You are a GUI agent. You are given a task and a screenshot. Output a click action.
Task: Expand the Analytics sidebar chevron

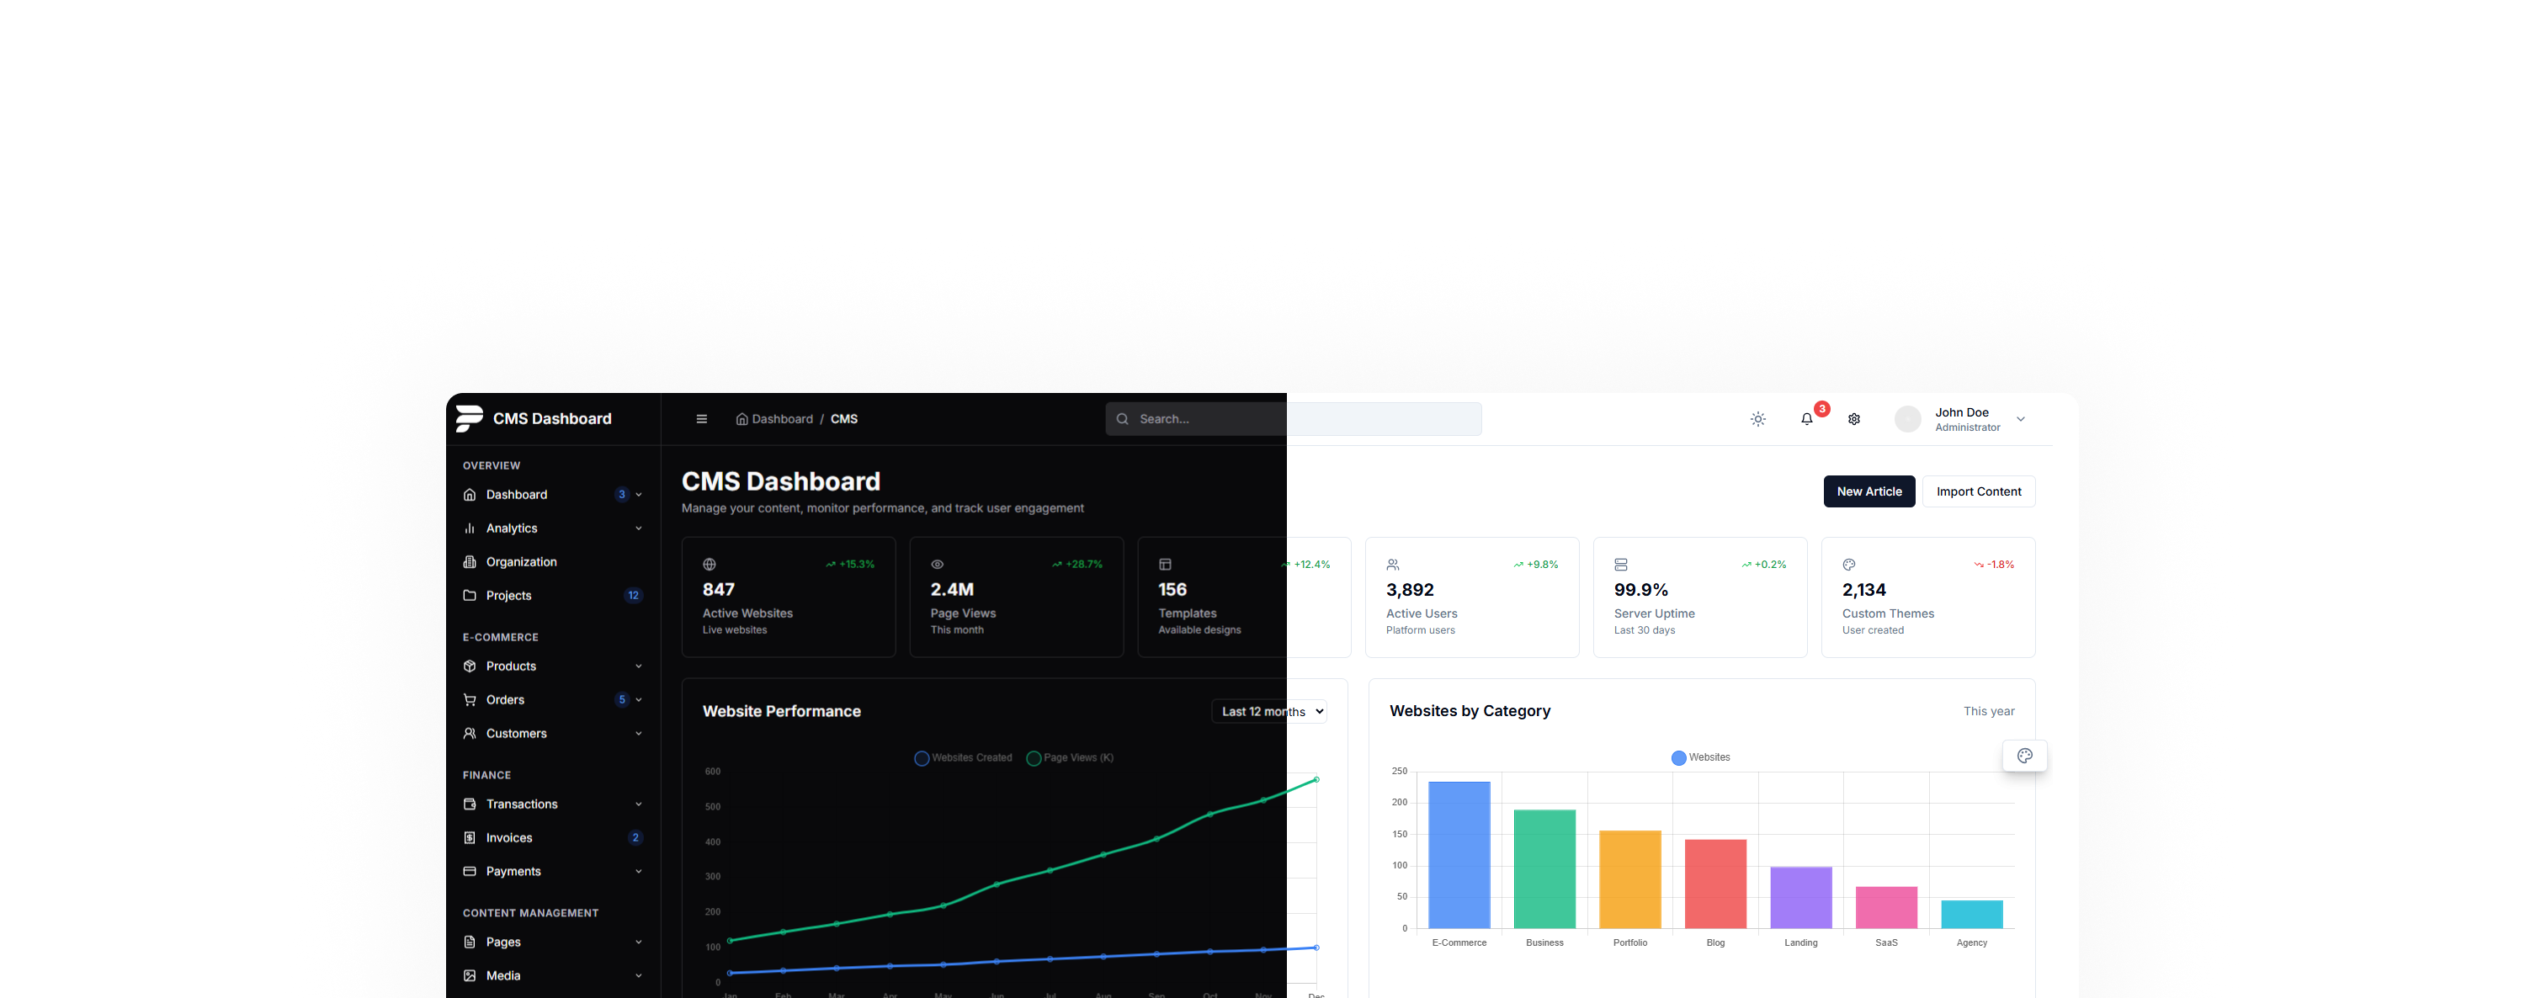point(638,528)
